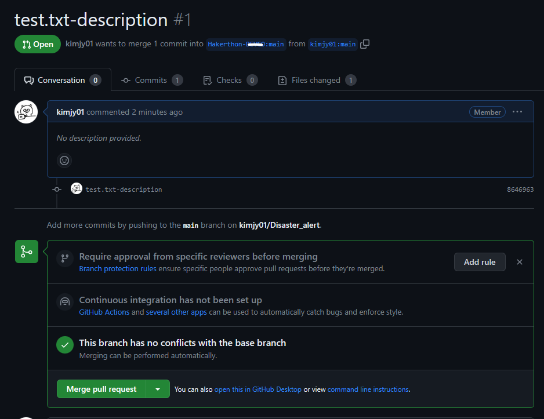Open the Checks tab
Viewport: 544px width, 419px height.
click(230, 80)
